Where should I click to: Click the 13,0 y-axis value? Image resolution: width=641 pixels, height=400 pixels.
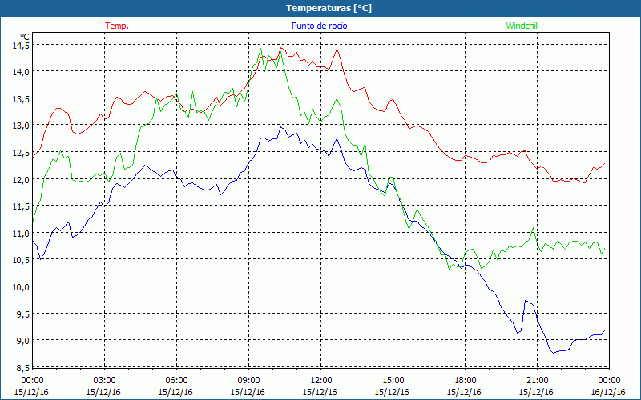pyautogui.click(x=21, y=126)
